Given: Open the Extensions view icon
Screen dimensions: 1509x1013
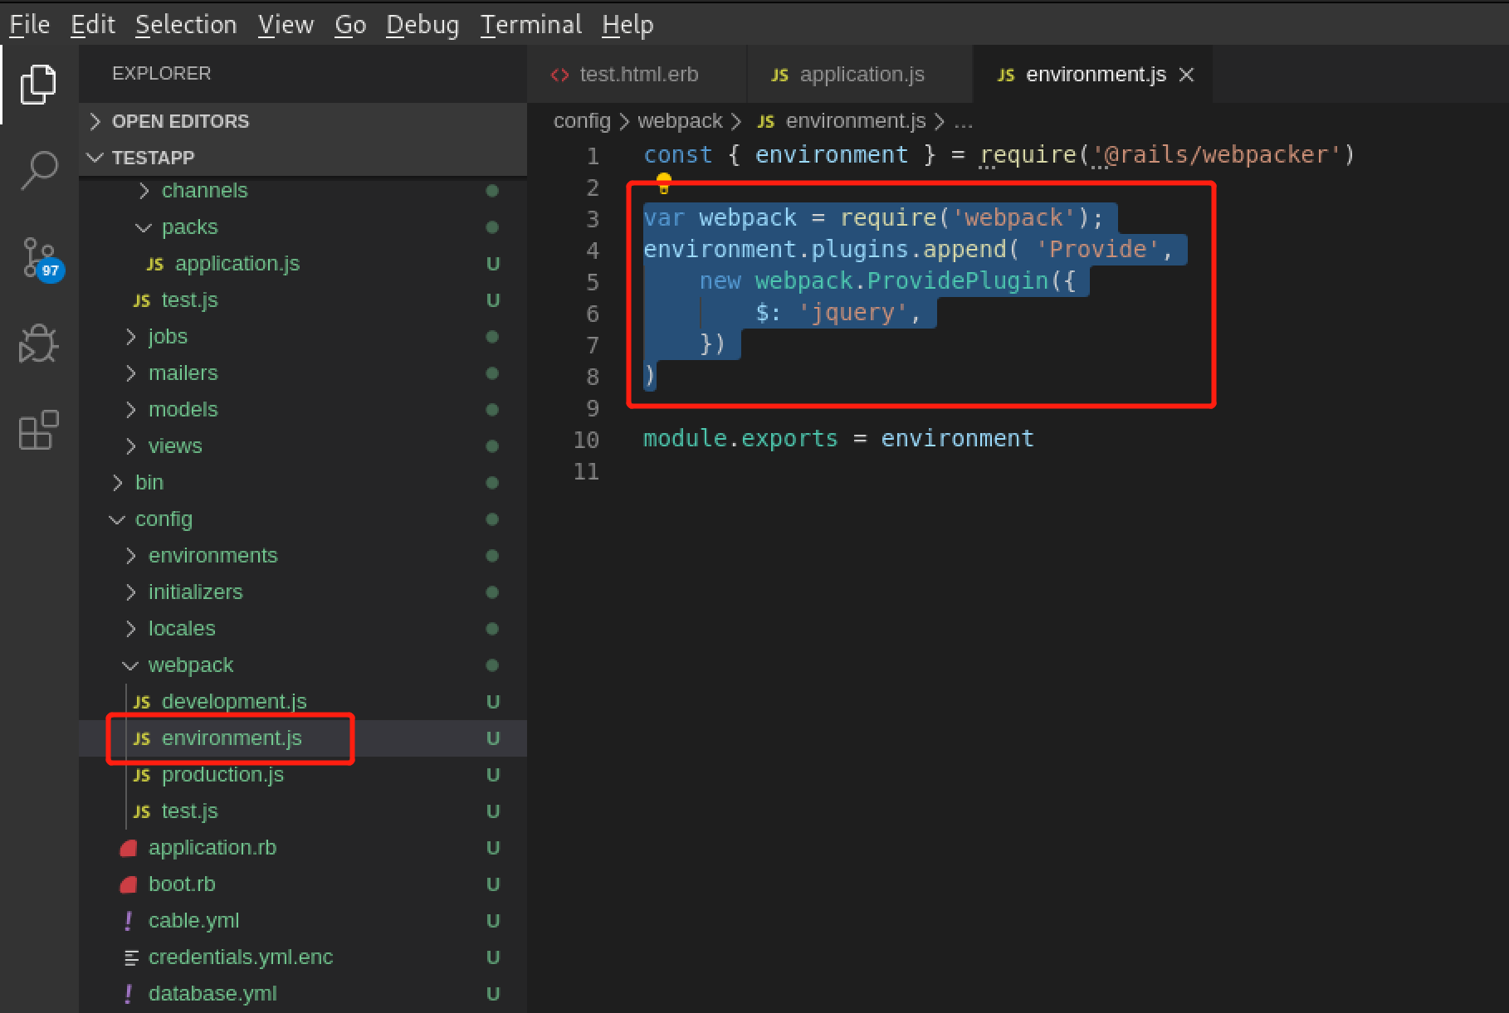Looking at the screenshot, I should [38, 430].
